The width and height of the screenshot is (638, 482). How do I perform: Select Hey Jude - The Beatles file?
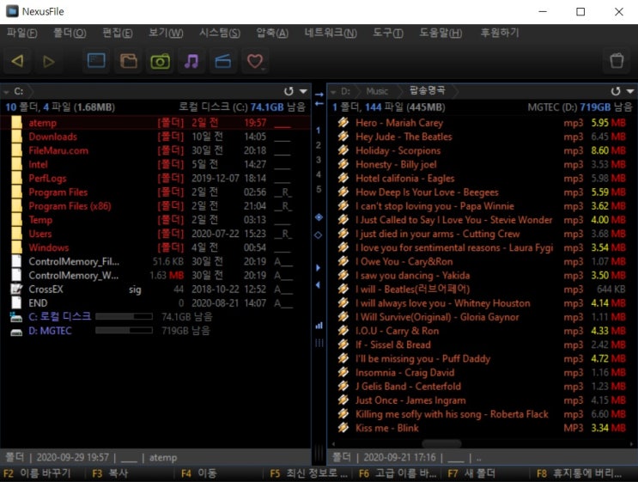481,137
